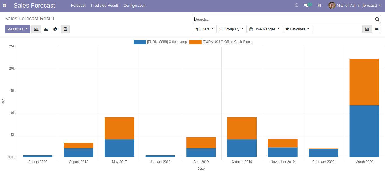Screen dimensions: 385x172
Task: Click the blue Office Lamp legend swatch
Action: [x=140, y=42]
